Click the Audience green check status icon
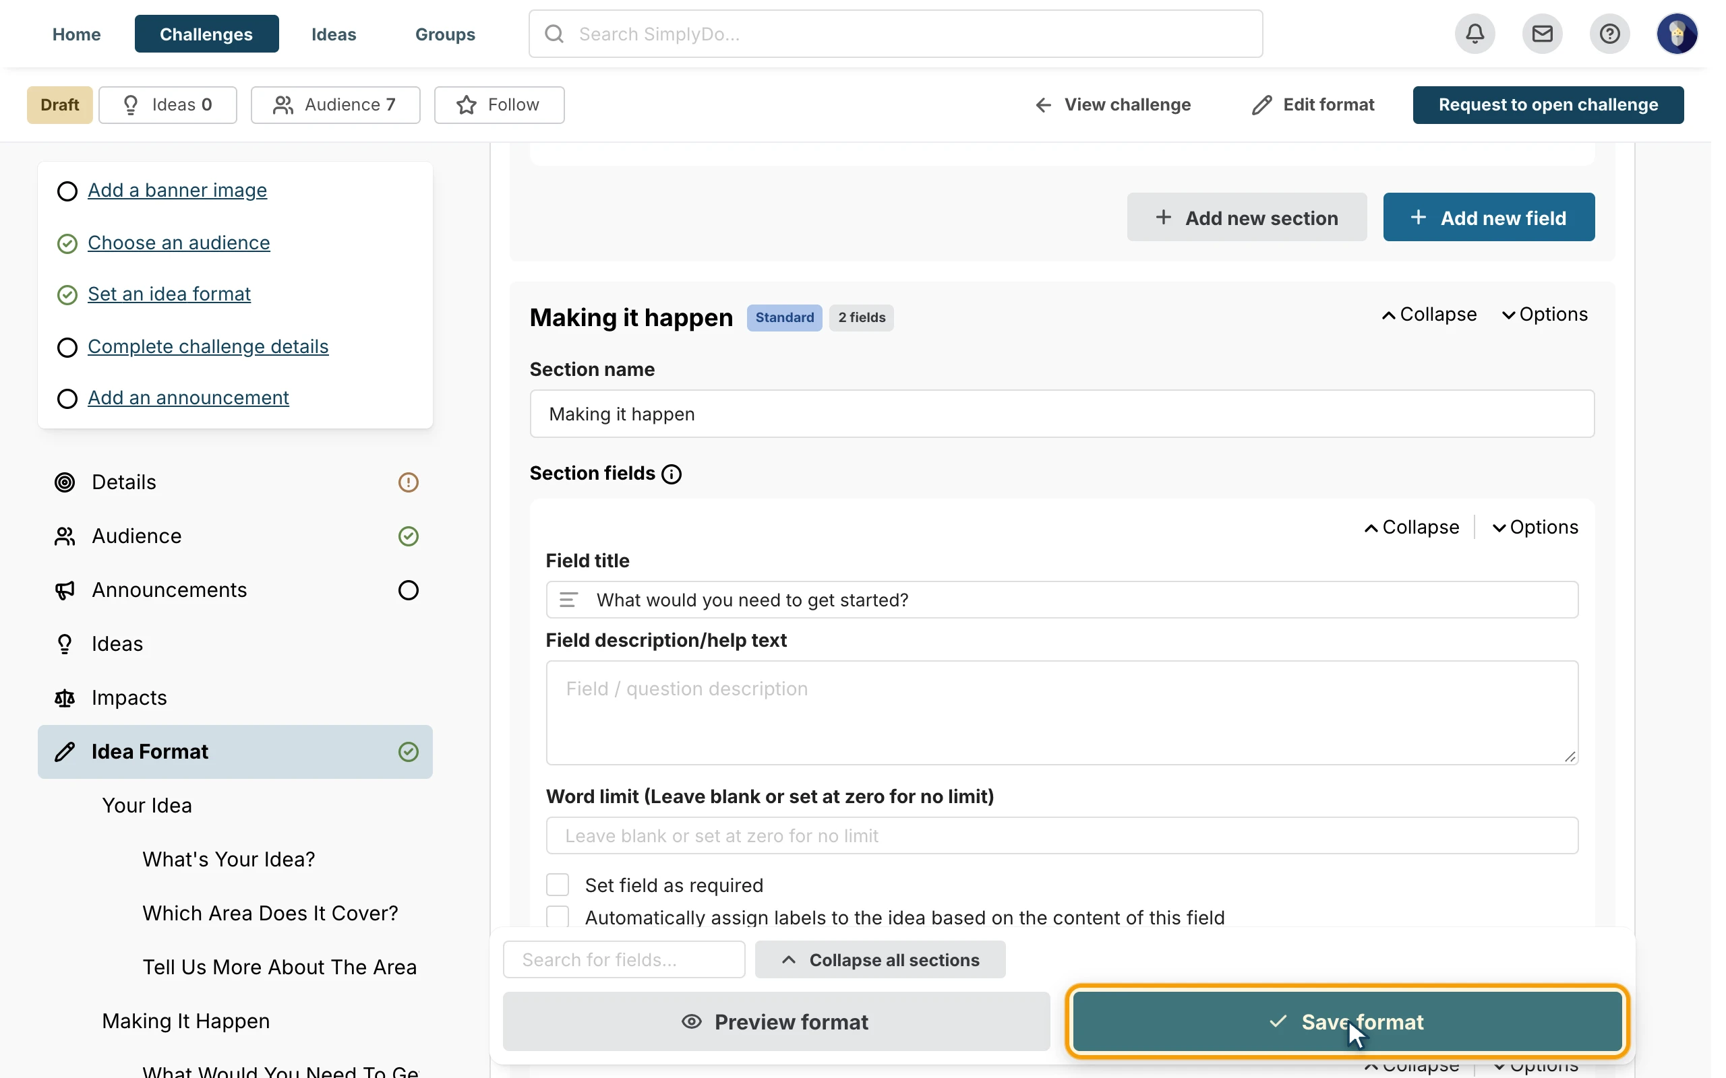 point(408,536)
